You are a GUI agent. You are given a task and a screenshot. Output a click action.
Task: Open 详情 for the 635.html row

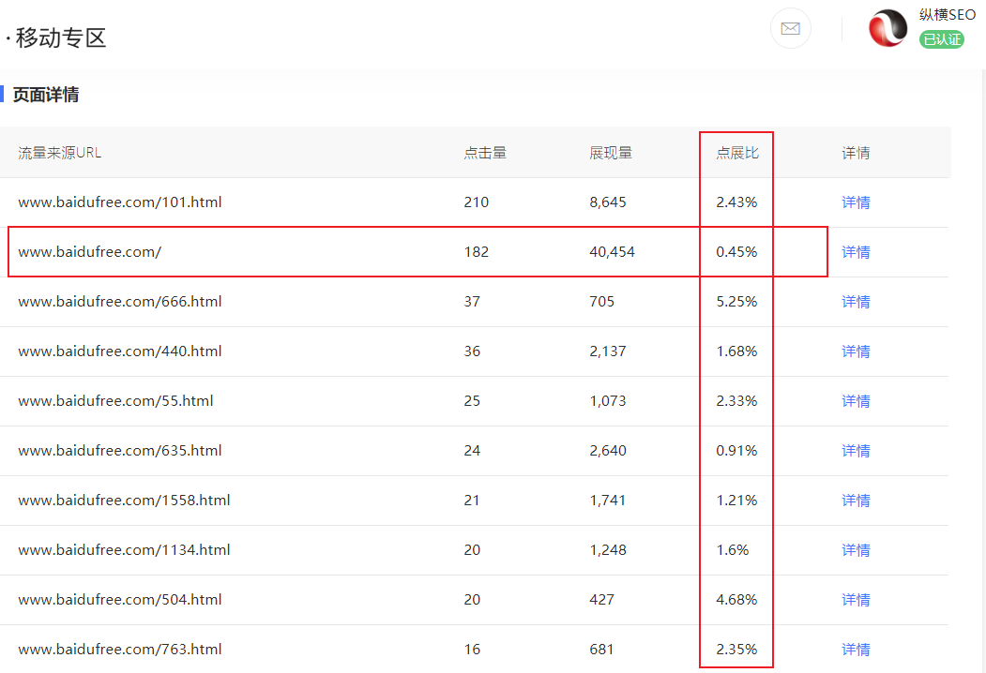point(856,451)
